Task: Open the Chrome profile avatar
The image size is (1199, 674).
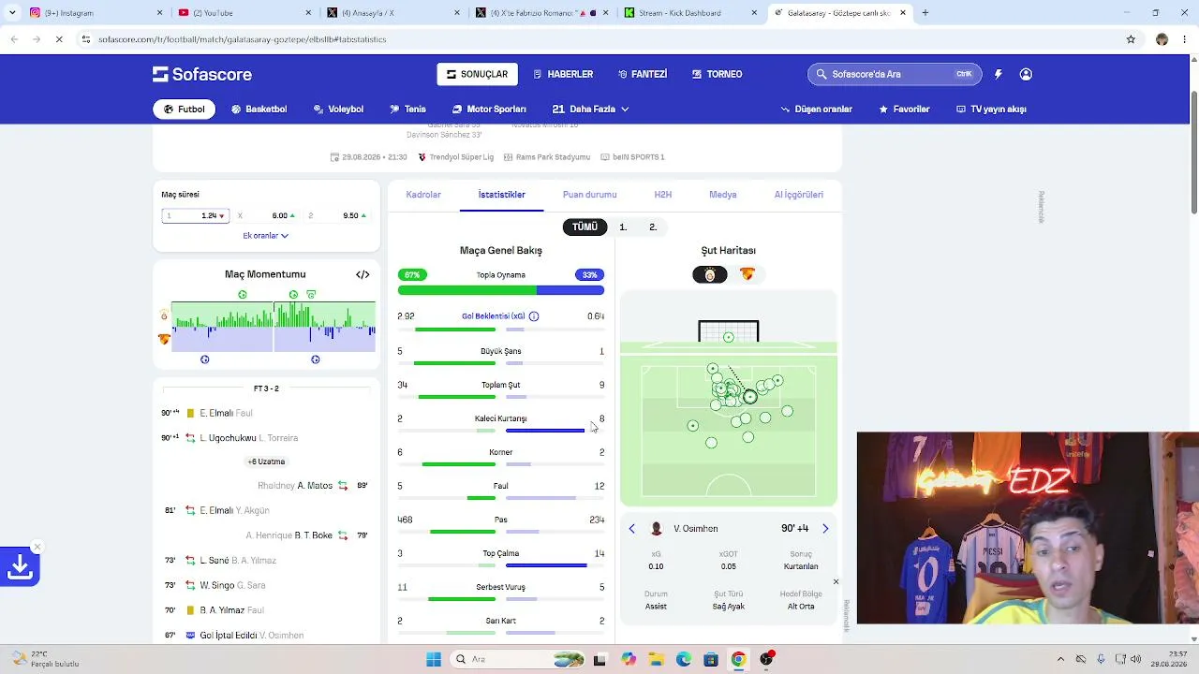Action: 1162,39
